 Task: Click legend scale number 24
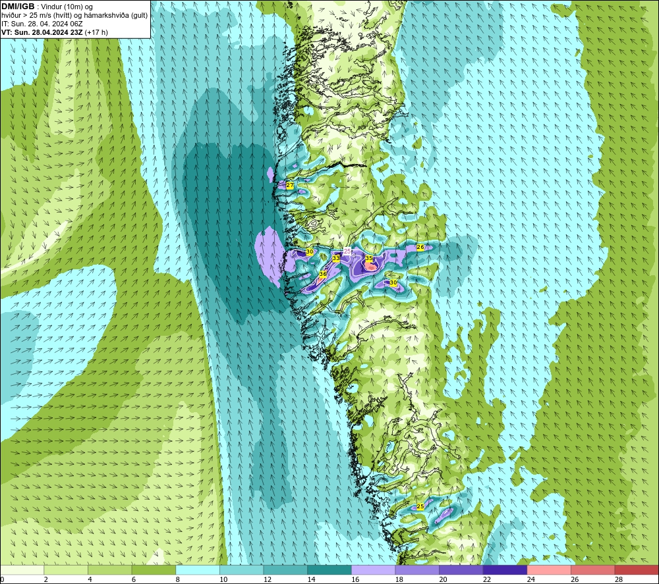[x=531, y=579]
